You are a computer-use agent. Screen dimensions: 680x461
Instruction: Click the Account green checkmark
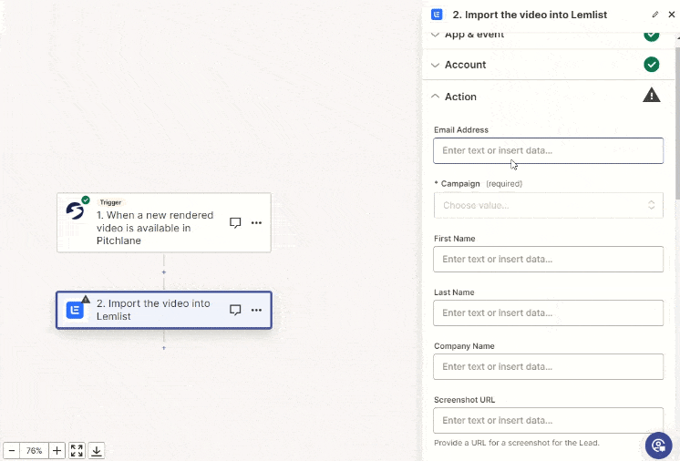[x=651, y=65]
